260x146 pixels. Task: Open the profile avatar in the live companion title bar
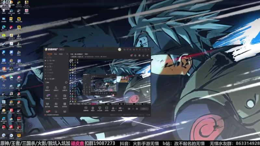click(120, 50)
